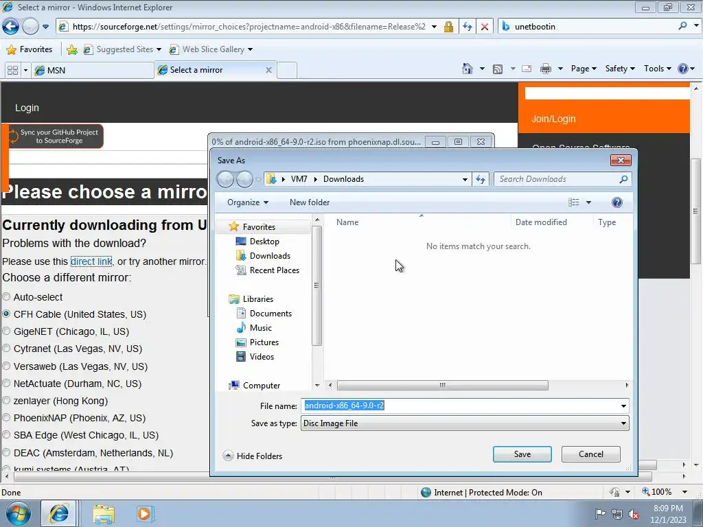Click the refresh icon beside the address bar
Viewport: 703px width, 527px height.
(x=467, y=27)
